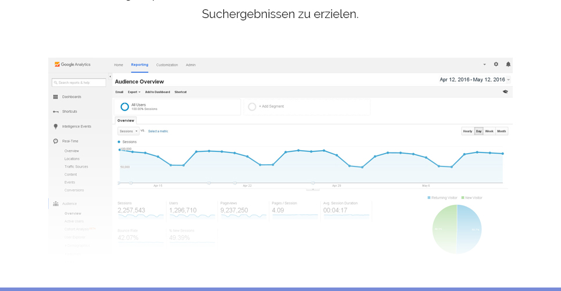Image resolution: width=561 pixels, height=291 pixels.
Task: Click Avg. Session Duration 00:04:17
Action: 335,210
